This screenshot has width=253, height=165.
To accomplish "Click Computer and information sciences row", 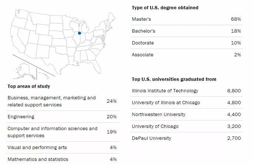I will point(52,132).
